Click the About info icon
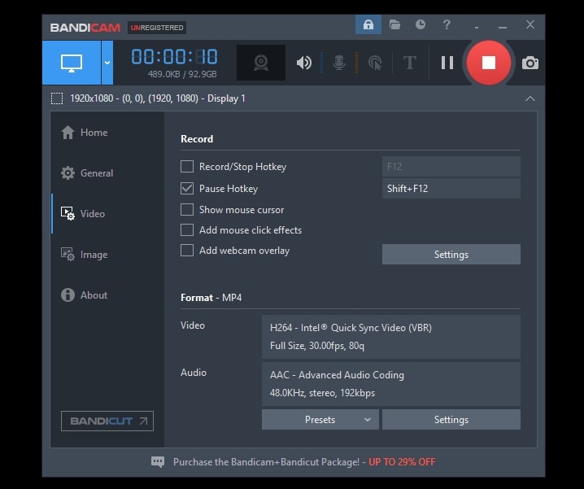The height and width of the screenshot is (489, 584). coord(68,295)
